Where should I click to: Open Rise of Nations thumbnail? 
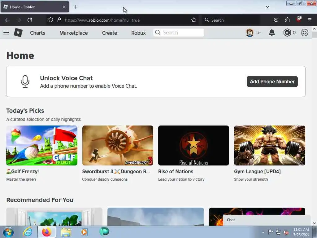(x=193, y=145)
